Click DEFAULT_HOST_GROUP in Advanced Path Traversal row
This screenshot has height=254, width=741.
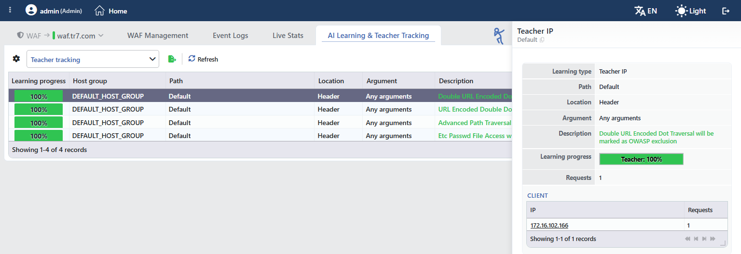[x=108, y=123]
